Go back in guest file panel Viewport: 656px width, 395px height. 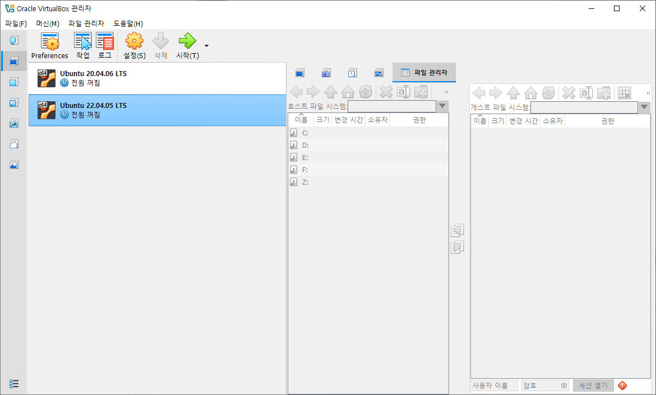coord(479,93)
